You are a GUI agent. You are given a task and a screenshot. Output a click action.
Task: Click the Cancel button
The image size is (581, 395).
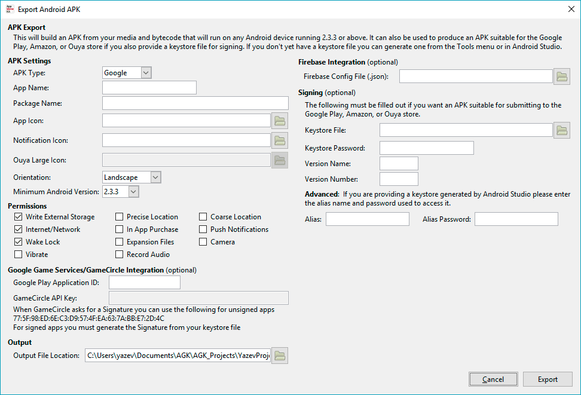pos(493,379)
